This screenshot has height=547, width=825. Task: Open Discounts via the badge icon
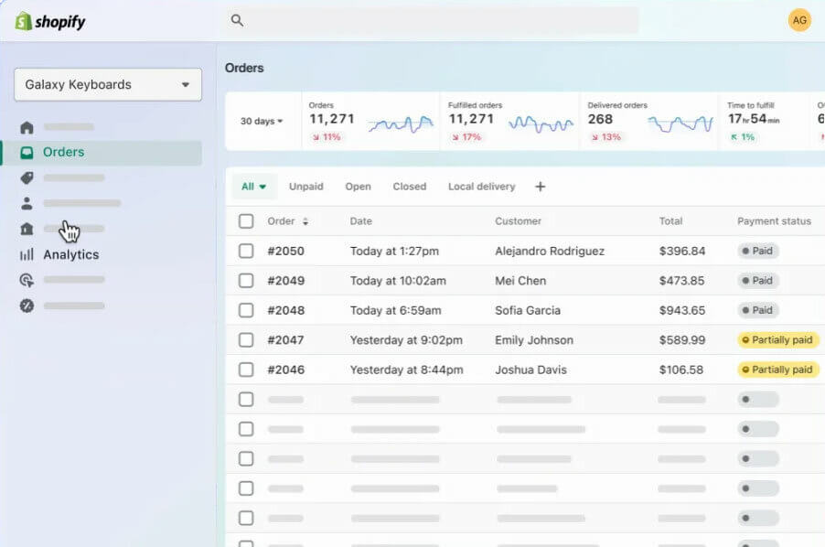[x=26, y=306]
